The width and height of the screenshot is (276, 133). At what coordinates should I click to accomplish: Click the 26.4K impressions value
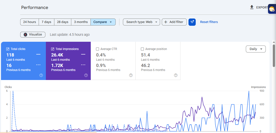57,55
